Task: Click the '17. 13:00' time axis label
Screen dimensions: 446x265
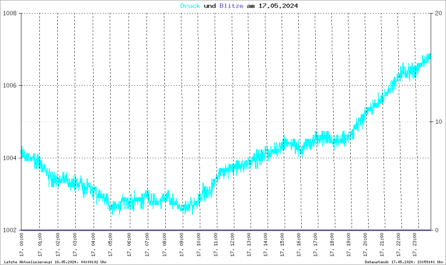Action: pos(249,245)
